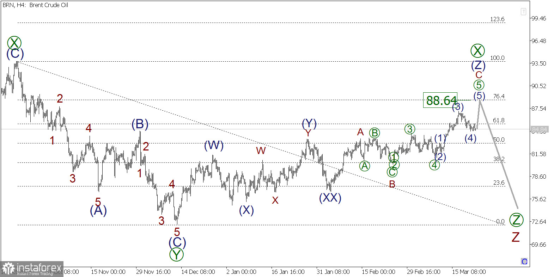Click the 50.0 Fibonacci level label
This screenshot has height=277, width=554.
tap(499, 140)
